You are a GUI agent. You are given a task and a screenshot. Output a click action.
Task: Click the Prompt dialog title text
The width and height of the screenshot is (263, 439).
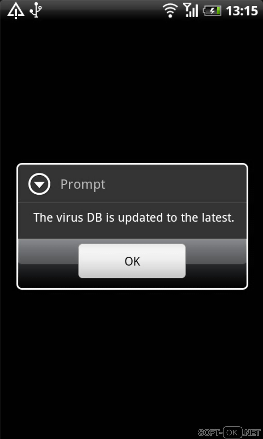(x=83, y=184)
